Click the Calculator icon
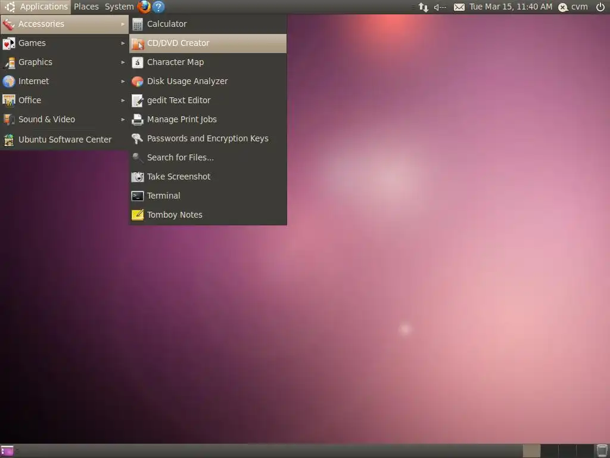The width and height of the screenshot is (610, 458). pyautogui.click(x=138, y=24)
